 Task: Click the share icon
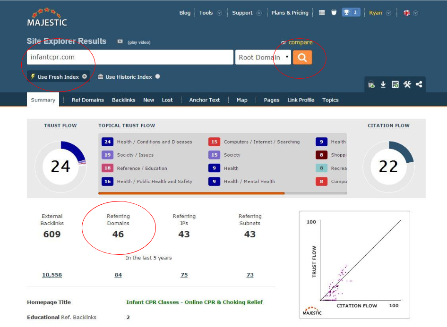click(419, 84)
